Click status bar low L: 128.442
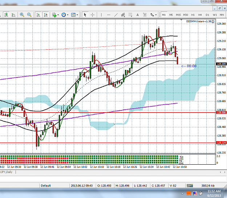The height and width of the screenshot is (198, 227). [141, 186]
